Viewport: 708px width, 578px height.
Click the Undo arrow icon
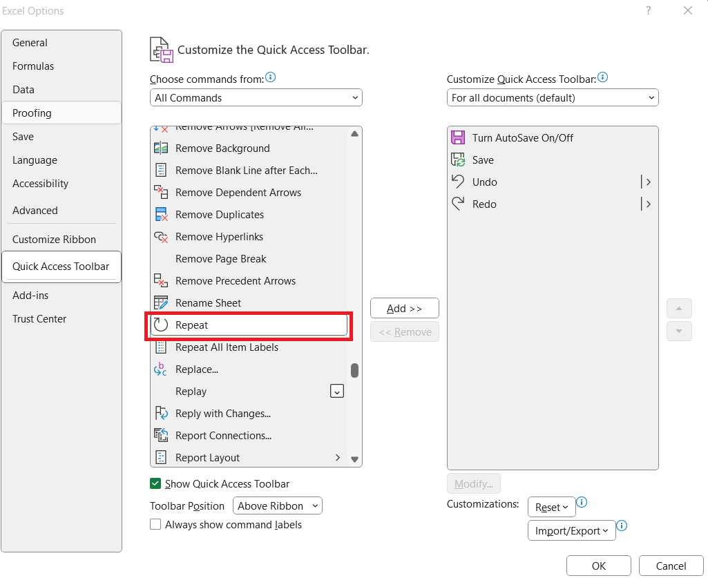tap(458, 182)
